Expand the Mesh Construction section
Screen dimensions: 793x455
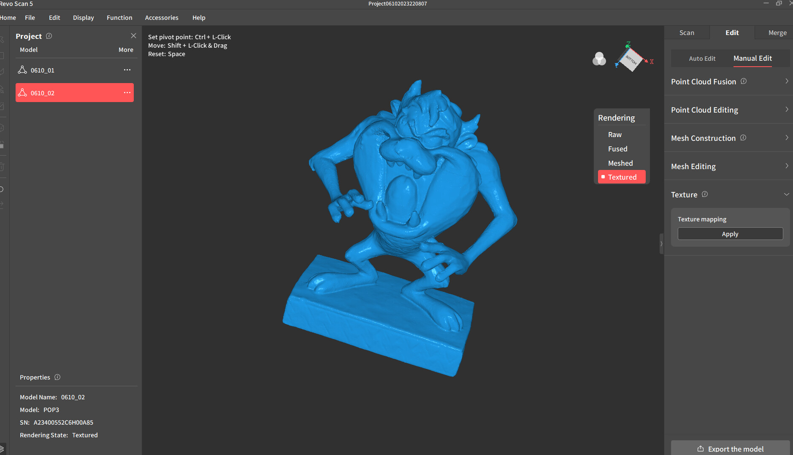(x=787, y=137)
